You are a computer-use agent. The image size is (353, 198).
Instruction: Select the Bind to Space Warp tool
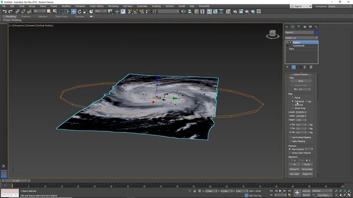pyautogui.click(x=29, y=12)
